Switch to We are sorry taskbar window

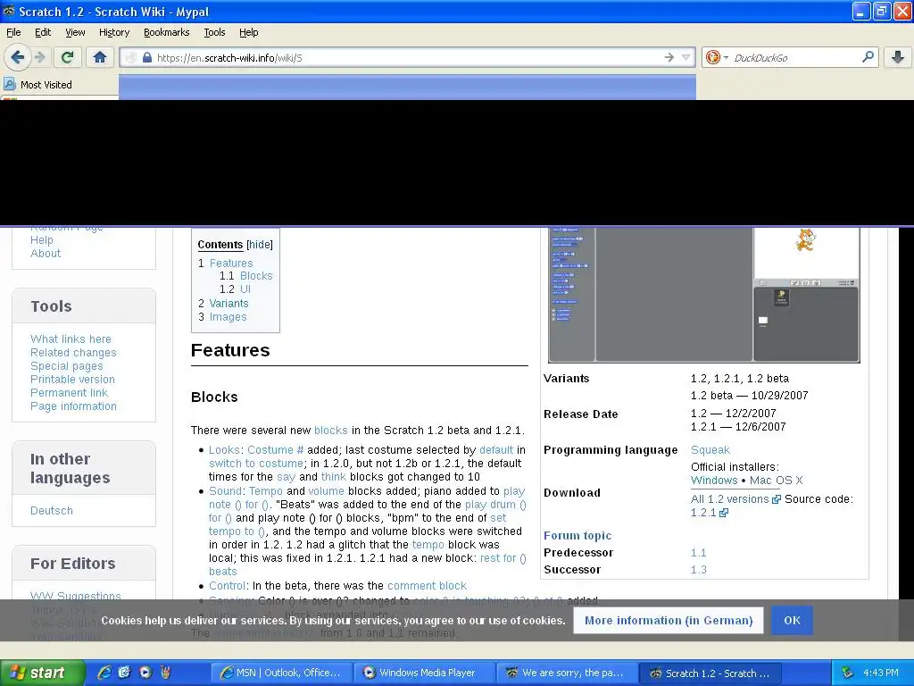point(569,673)
